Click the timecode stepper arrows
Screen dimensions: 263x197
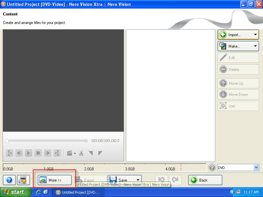[118, 141]
